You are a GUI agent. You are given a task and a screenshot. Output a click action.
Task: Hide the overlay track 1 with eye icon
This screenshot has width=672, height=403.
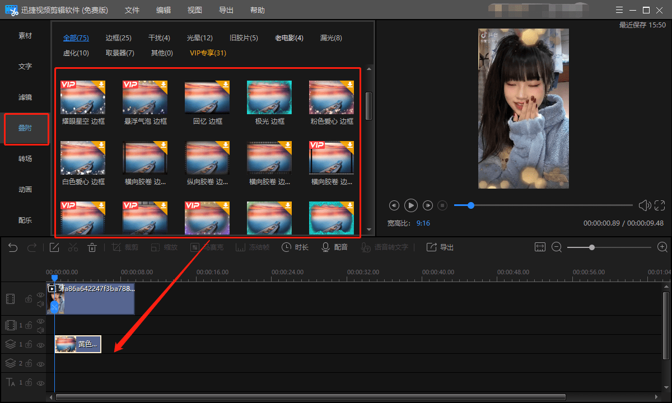point(40,345)
